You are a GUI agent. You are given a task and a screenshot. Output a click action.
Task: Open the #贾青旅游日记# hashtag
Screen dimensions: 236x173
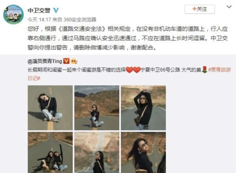pos(129,74)
